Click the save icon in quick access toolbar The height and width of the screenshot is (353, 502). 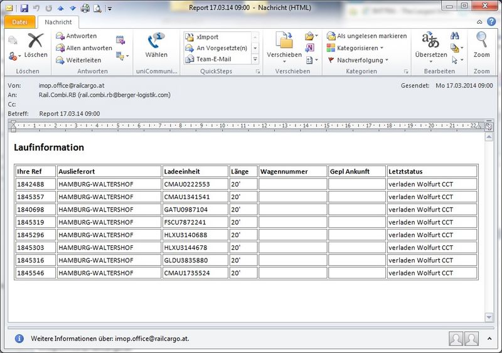coord(24,8)
